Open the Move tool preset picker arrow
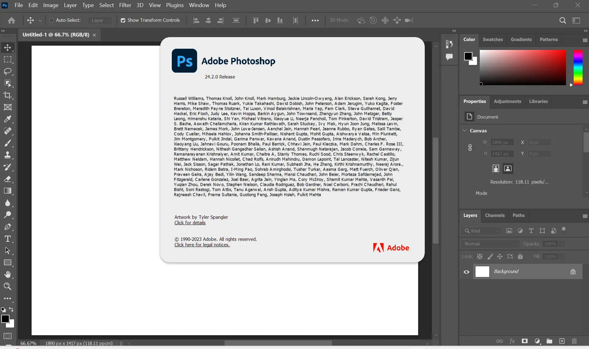The image size is (589, 349). pyautogui.click(x=40, y=21)
